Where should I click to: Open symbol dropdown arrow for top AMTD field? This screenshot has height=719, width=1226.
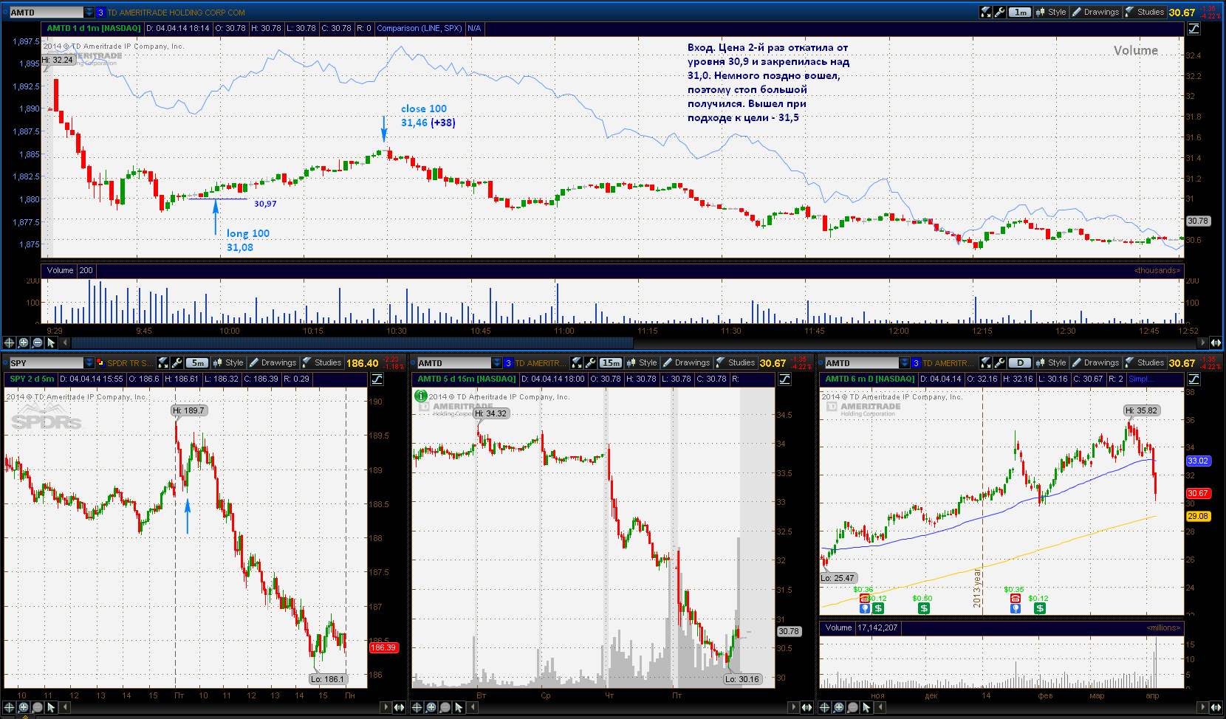coord(89,12)
